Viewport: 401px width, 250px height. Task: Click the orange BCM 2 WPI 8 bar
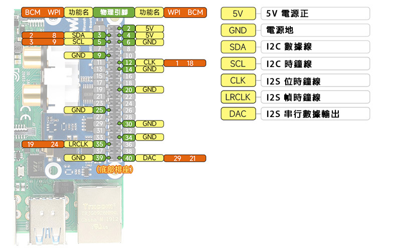[43, 35]
